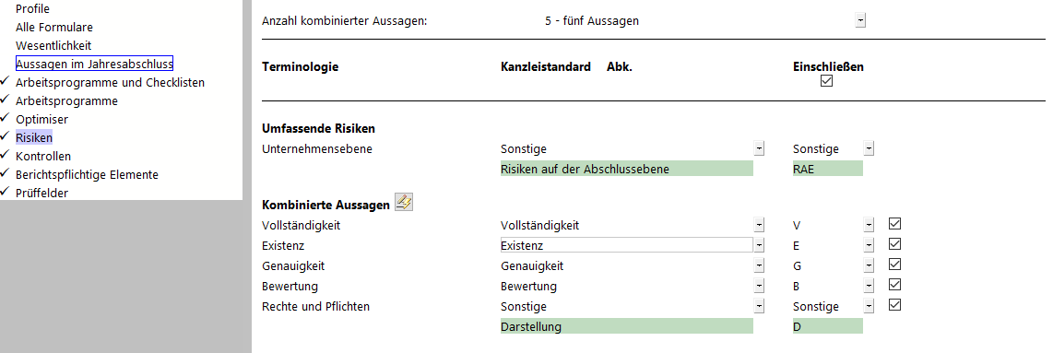Open Aussagen im Jahresabschluss sidebar entry

coord(95,64)
